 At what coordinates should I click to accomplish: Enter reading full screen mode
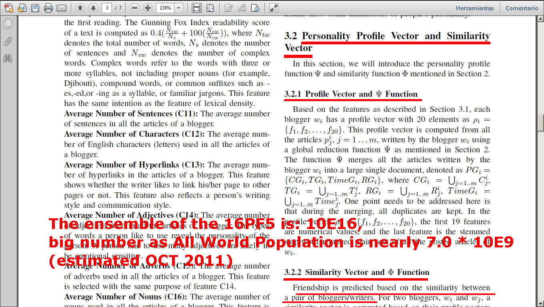pyautogui.click(x=273, y=8)
